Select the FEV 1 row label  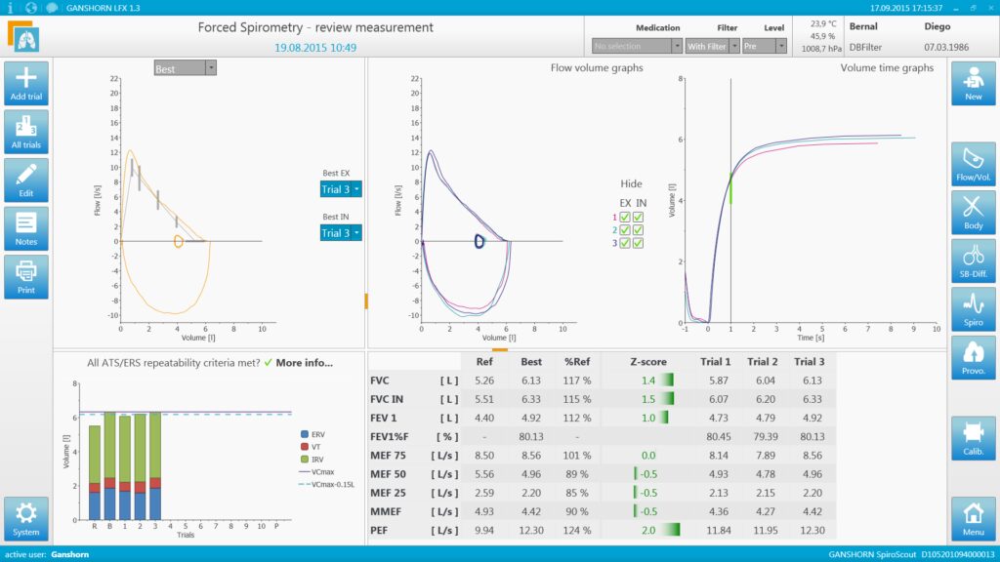pos(383,418)
